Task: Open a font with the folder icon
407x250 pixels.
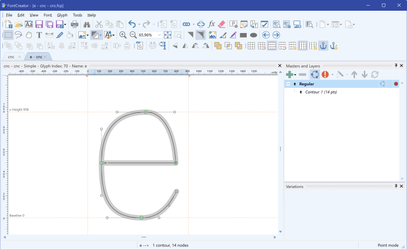Action: coord(18,24)
